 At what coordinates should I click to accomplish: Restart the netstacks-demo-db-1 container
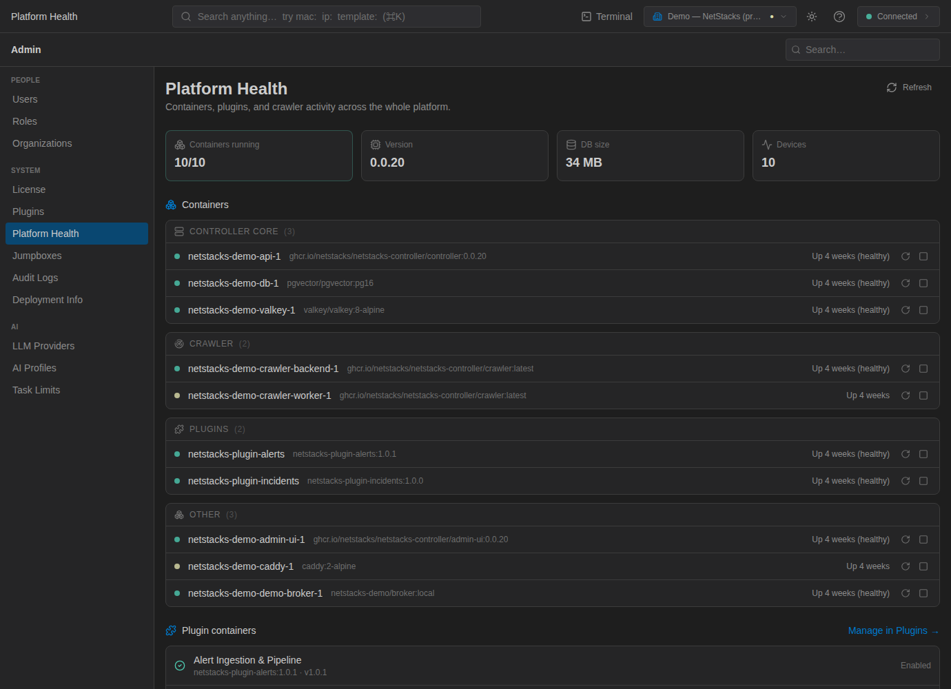point(906,283)
